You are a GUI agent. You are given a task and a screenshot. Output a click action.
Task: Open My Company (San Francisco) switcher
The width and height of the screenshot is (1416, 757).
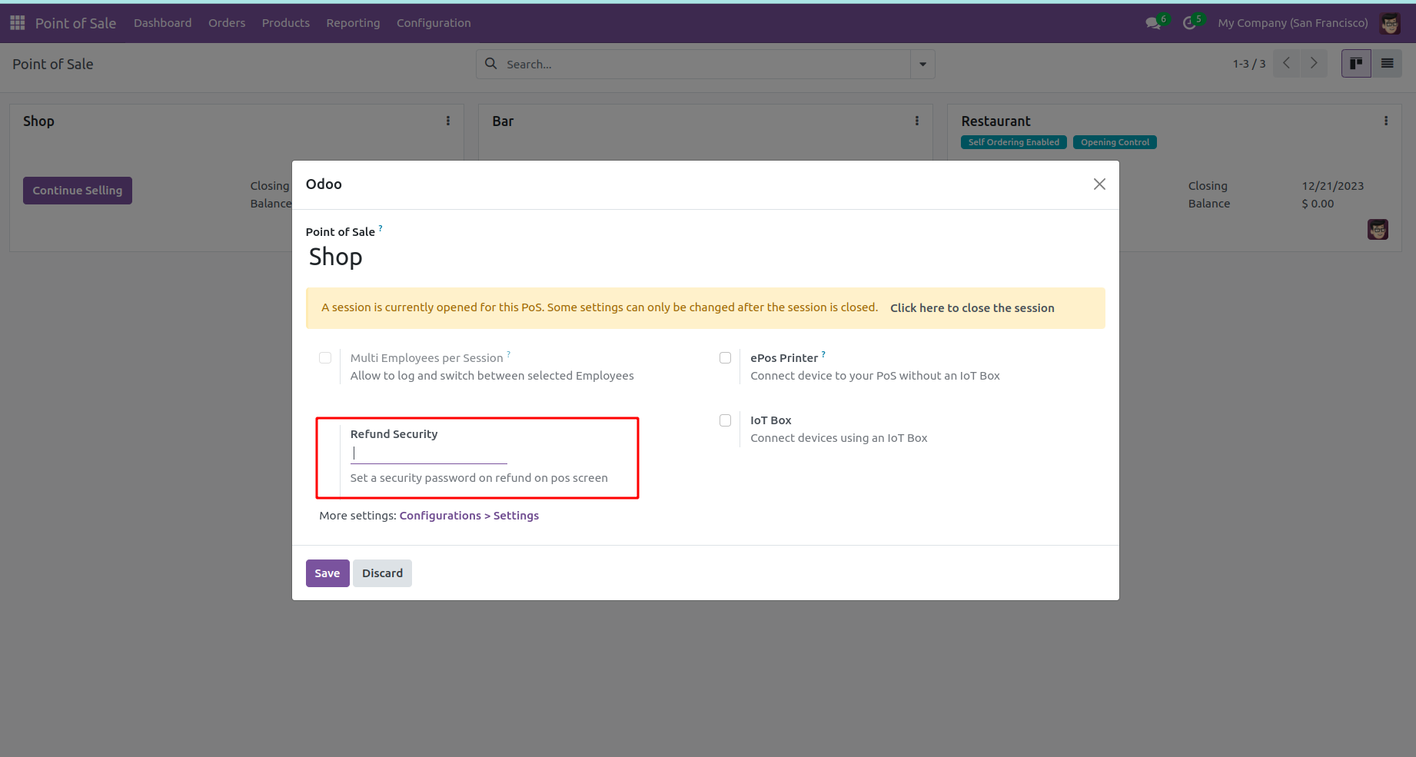[1292, 23]
